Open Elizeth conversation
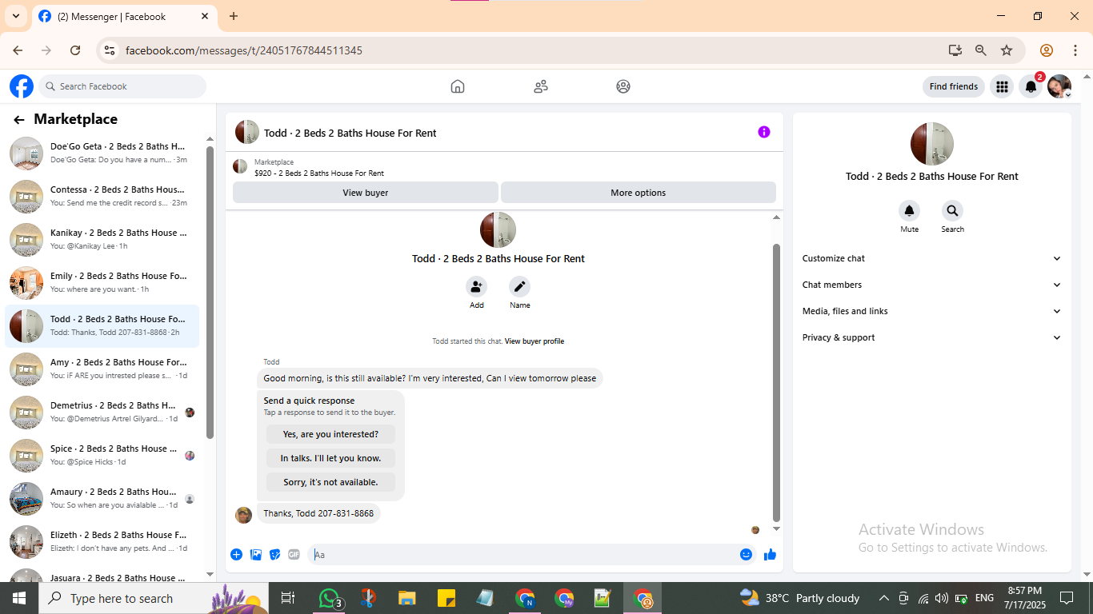Screen dimensions: 1093x614 [x=102, y=541]
